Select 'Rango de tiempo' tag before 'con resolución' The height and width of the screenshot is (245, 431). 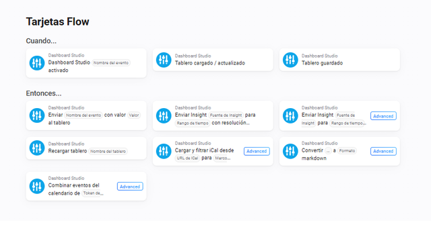coord(193,123)
